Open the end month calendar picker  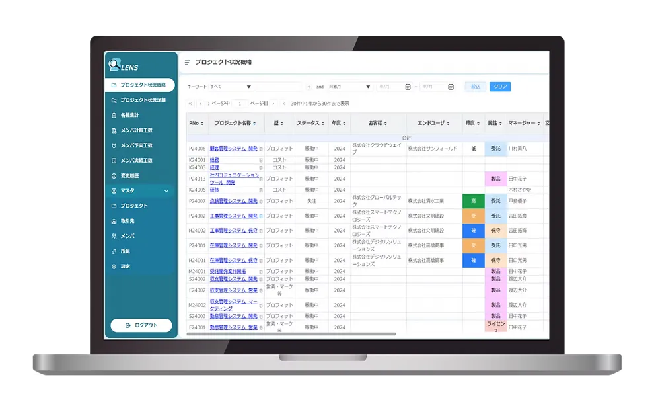(x=451, y=87)
